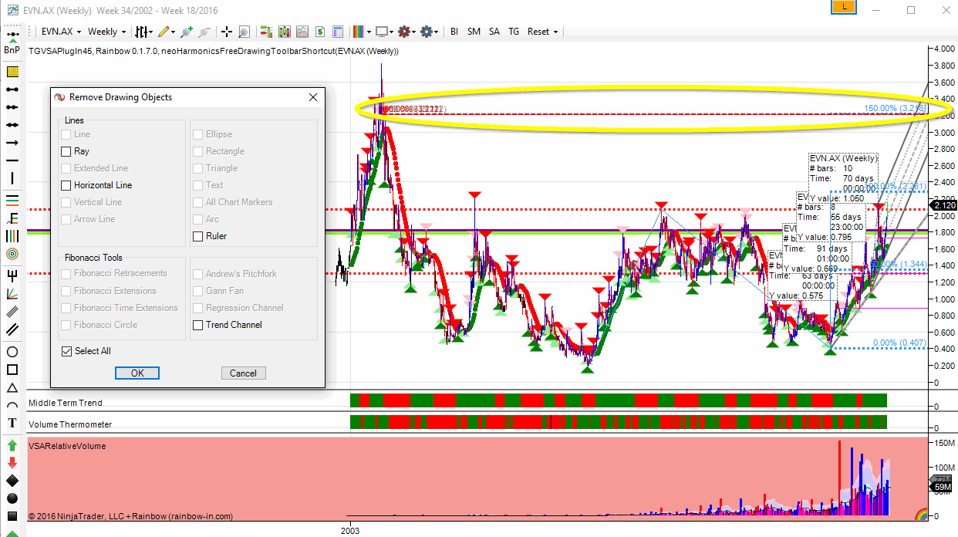Select the Triangle drawing tool in sidebar
Image resolution: width=958 pixels, height=537 pixels.
12,387
